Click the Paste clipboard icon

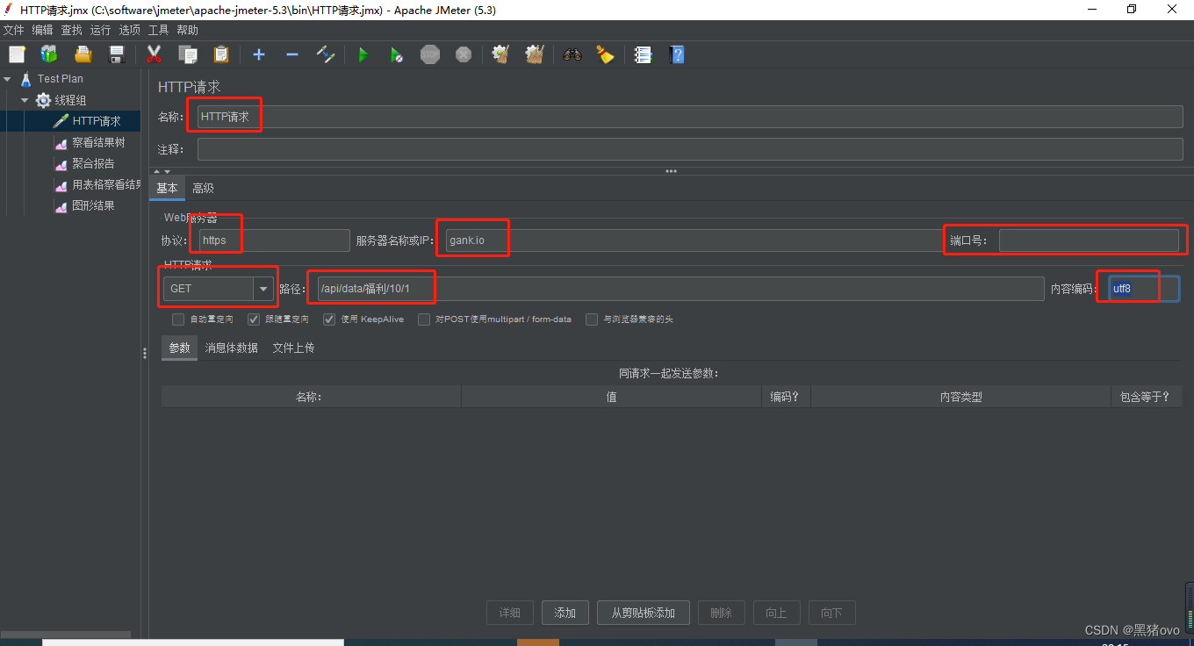point(220,54)
